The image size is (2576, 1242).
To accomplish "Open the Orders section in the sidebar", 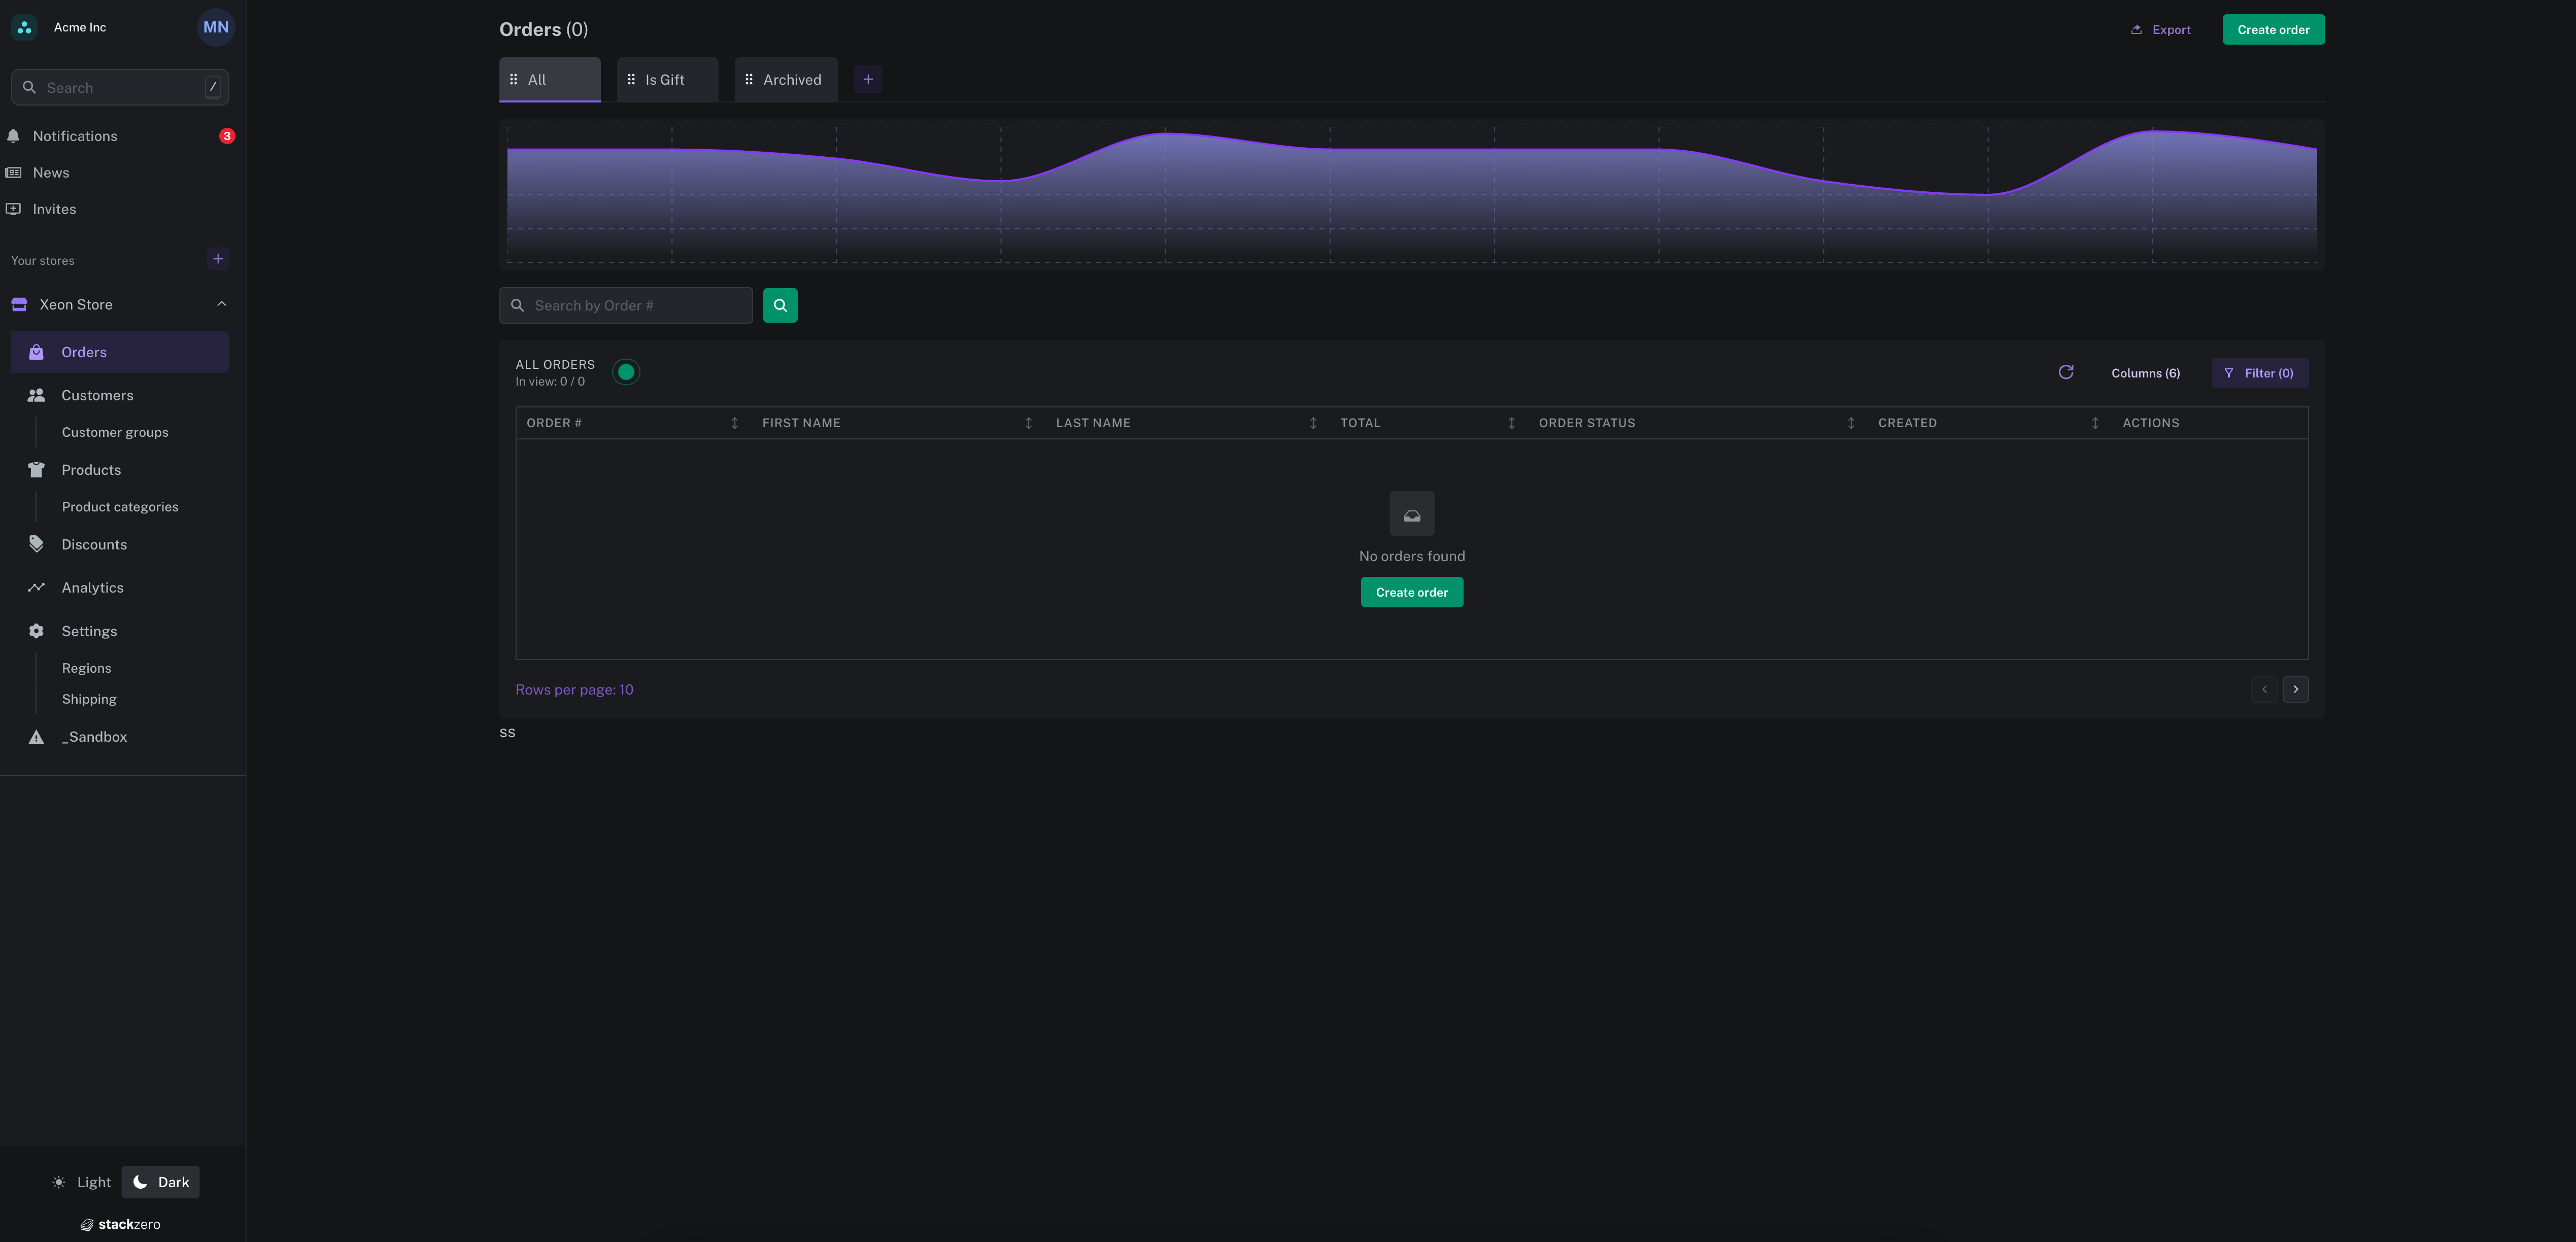I will 83,351.
